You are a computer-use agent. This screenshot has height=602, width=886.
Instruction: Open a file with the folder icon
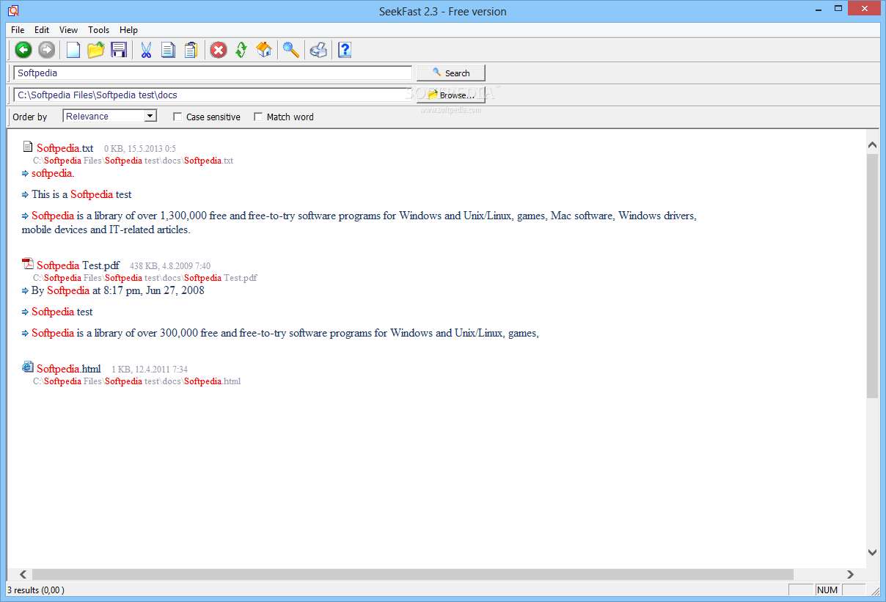click(96, 50)
